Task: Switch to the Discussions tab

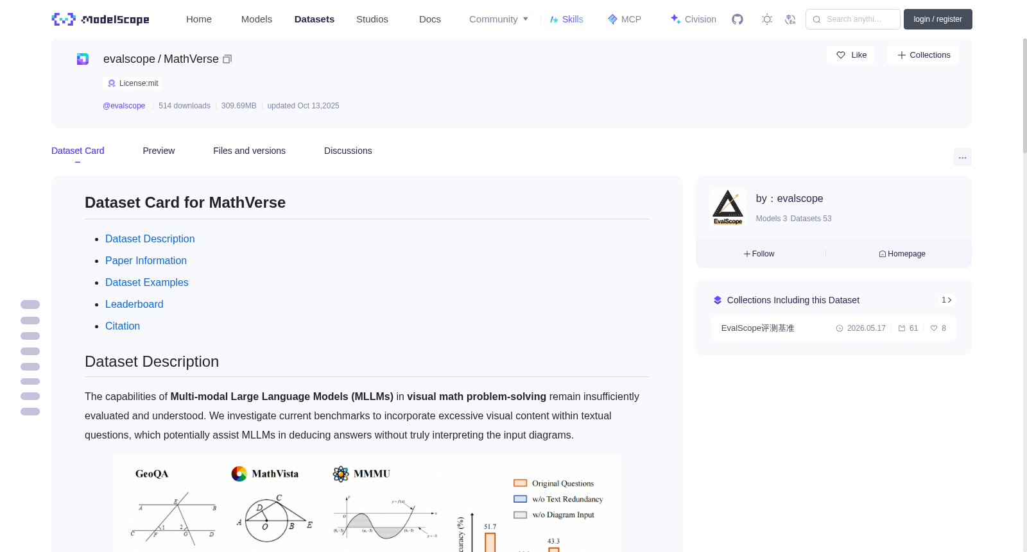Action: coord(348,151)
